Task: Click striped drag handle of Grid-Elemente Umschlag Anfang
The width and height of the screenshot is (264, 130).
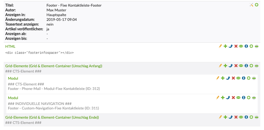Action: pyautogui.click(x=256, y=66)
